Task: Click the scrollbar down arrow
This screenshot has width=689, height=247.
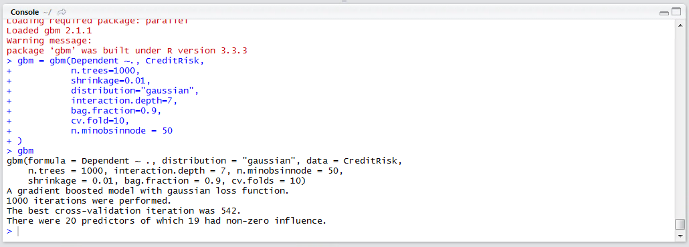Action: click(680, 236)
